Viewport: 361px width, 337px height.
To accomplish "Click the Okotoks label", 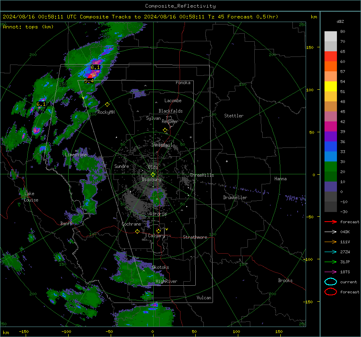I will tap(160, 267).
